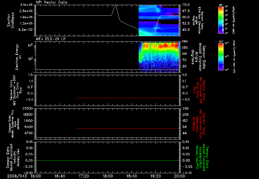
Task: Click the 206 telemetry tick label
Action: tap(185, 115)
